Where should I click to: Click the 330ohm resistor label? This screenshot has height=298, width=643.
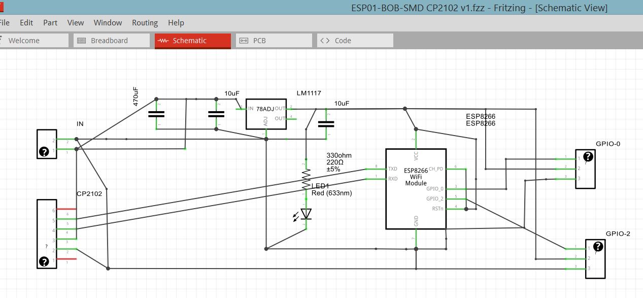point(340,155)
